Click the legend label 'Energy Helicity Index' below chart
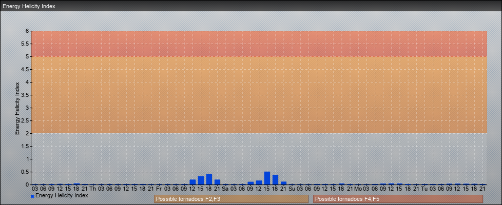This screenshot has height=205, width=502. tap(62, 195)
